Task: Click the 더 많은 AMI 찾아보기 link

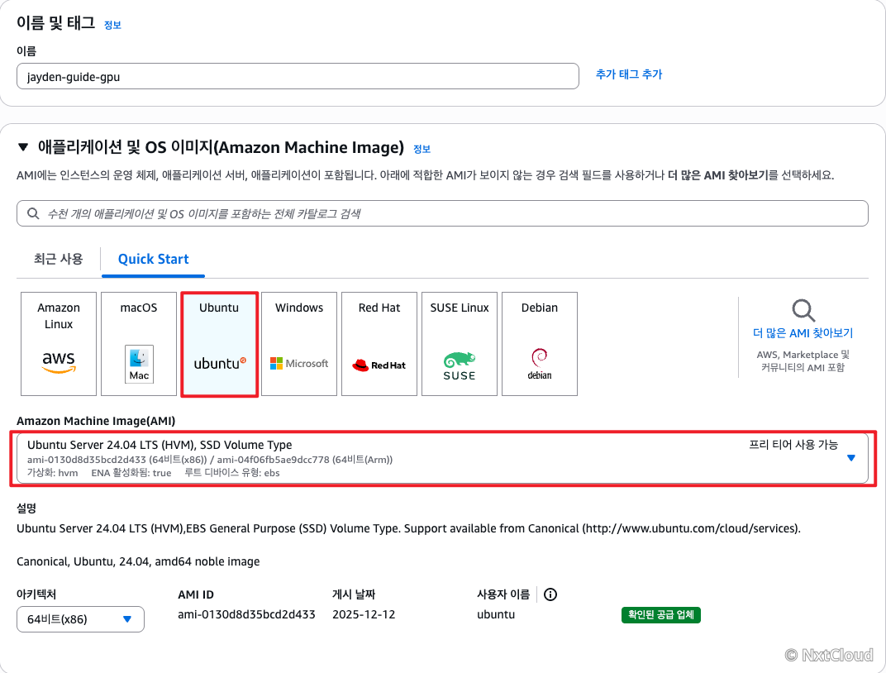Action: (803, 333)
